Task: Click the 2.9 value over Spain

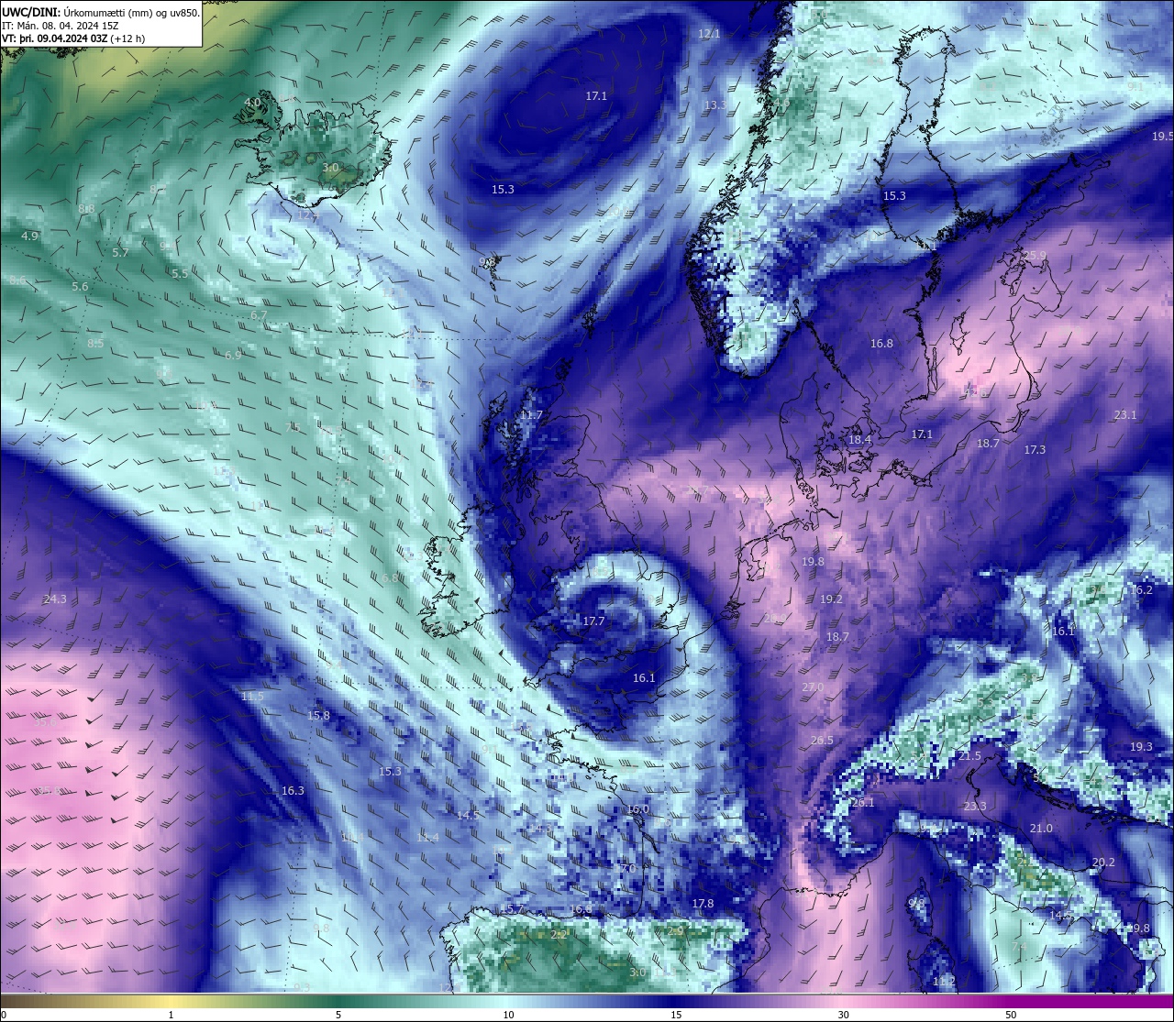Action: point(675,931)
